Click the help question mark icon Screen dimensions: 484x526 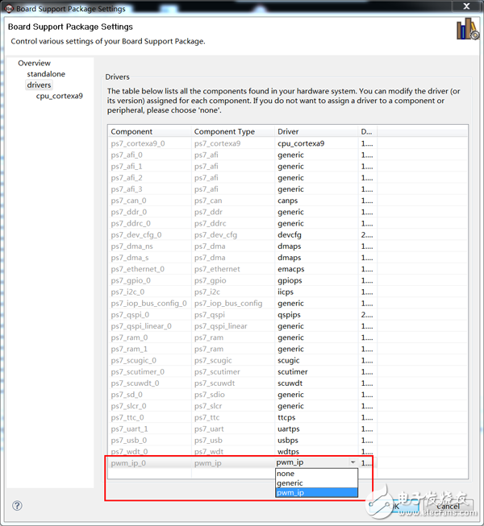click(17, 506)
